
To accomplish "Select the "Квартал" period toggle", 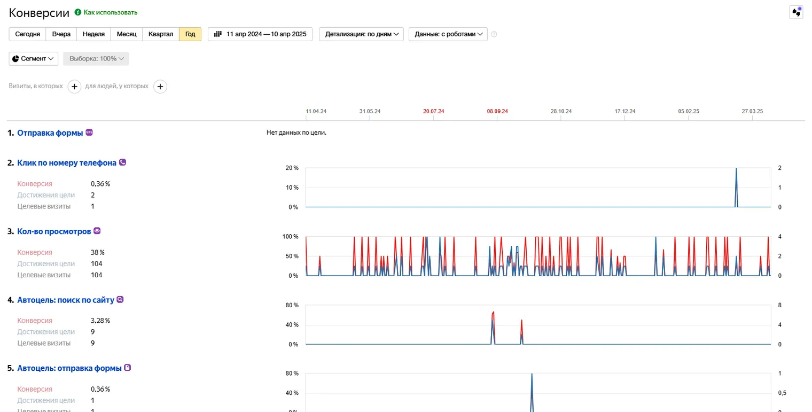I will tap(161, 34).
